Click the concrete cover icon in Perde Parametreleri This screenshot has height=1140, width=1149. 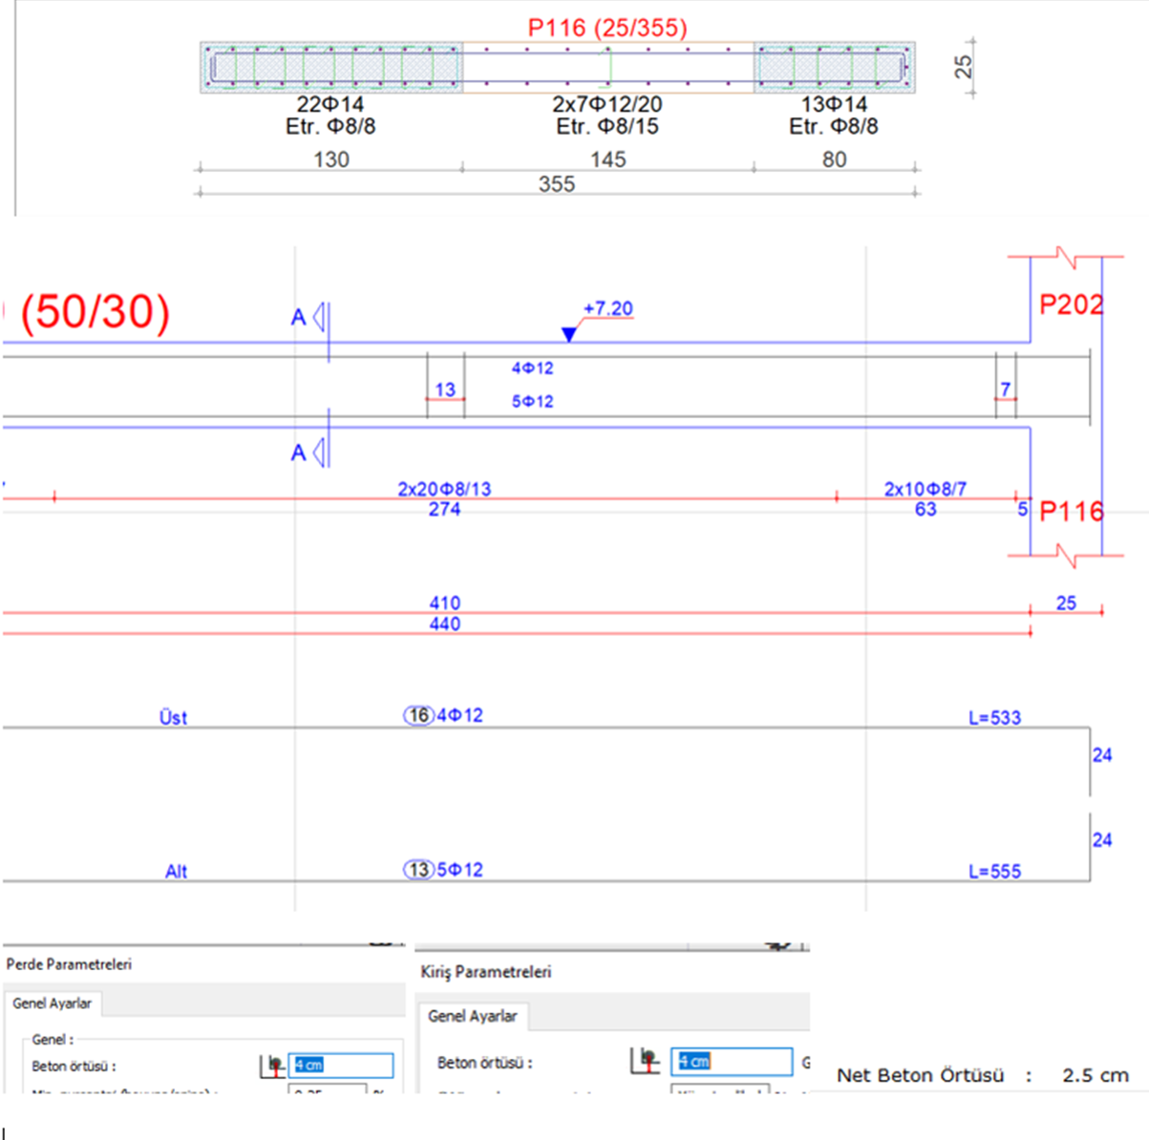pos(272,1066)
